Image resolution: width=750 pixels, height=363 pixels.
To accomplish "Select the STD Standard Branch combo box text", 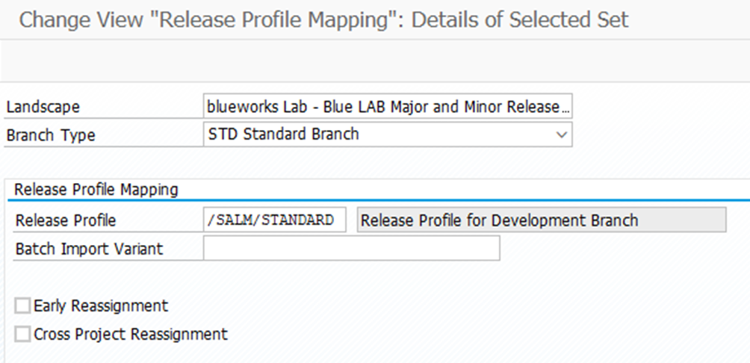I will (284, 135).
